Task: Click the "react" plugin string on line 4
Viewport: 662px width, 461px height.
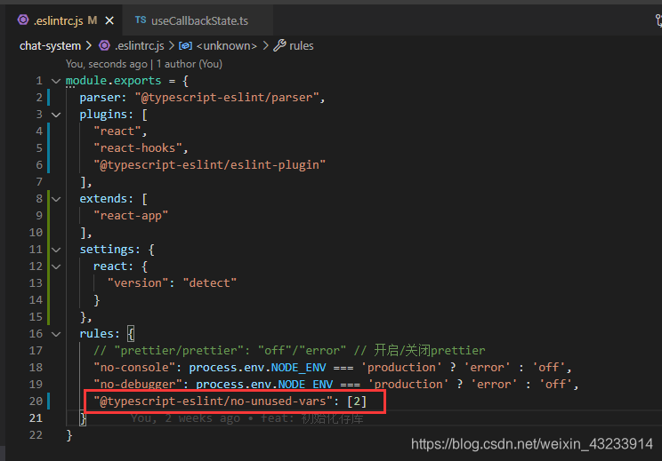Action: pyautogui.click(x=117, y=131)
